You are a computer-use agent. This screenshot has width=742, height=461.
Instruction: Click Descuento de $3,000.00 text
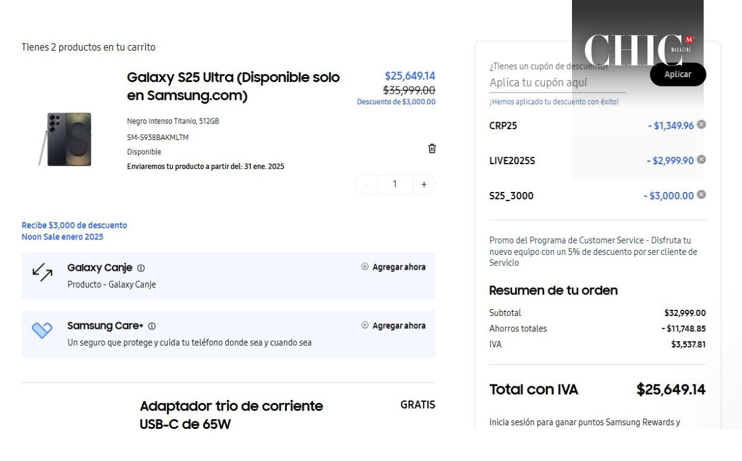[396, 102]
